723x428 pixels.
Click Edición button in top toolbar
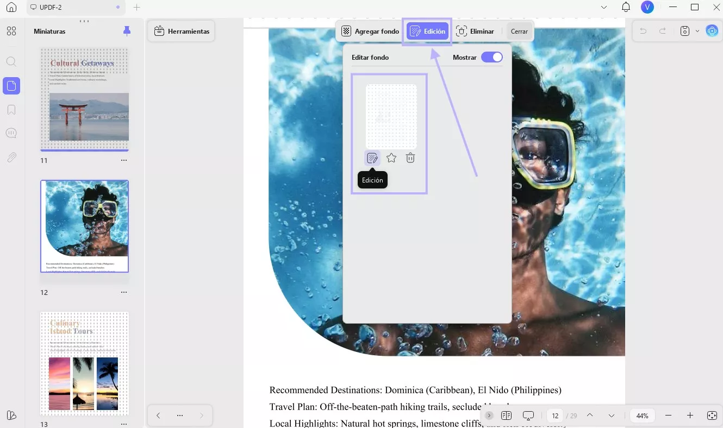click(428, 32)
